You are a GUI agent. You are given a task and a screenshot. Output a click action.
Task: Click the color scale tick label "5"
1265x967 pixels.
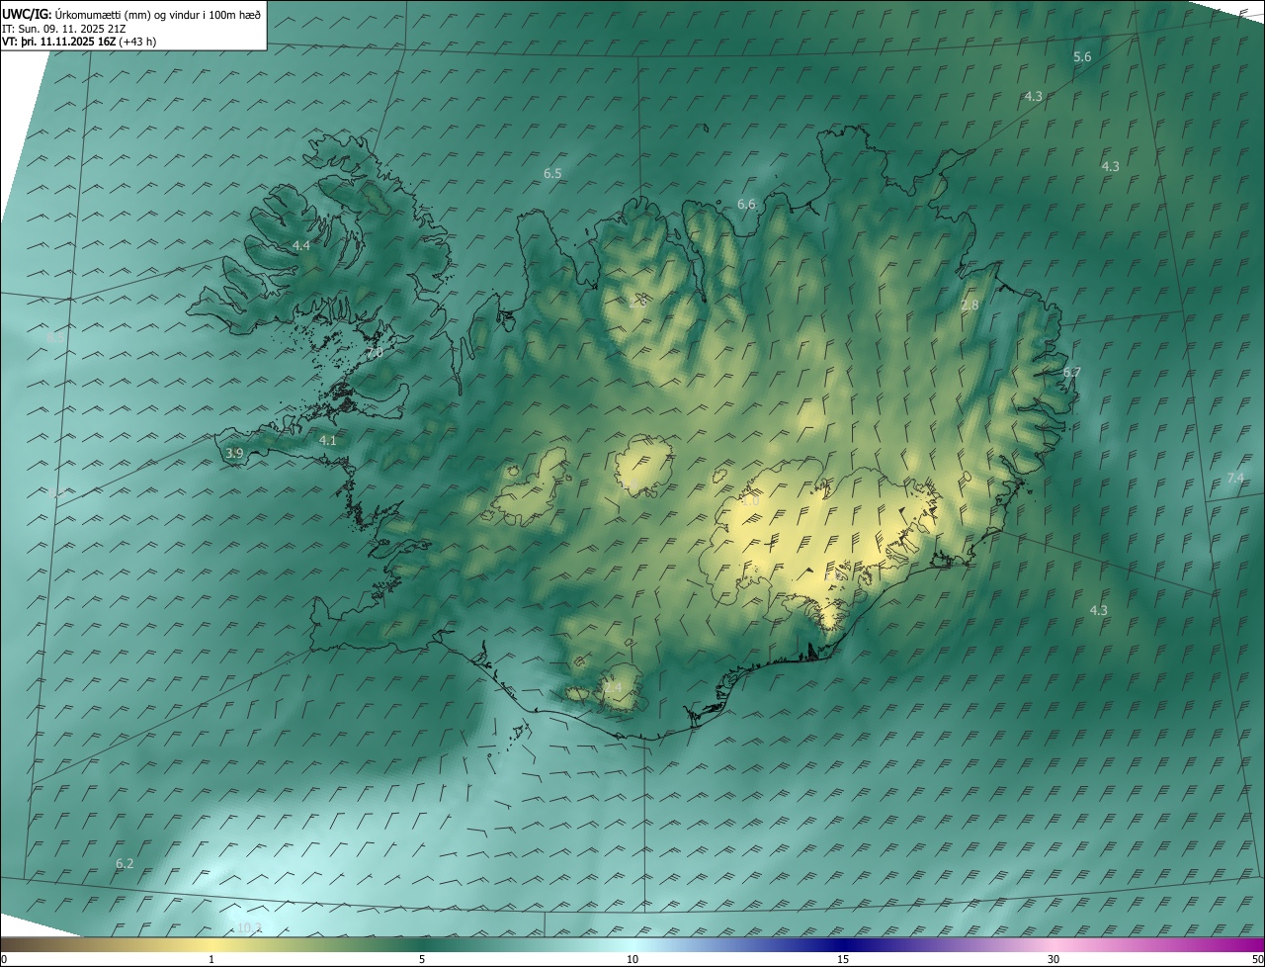422,959
